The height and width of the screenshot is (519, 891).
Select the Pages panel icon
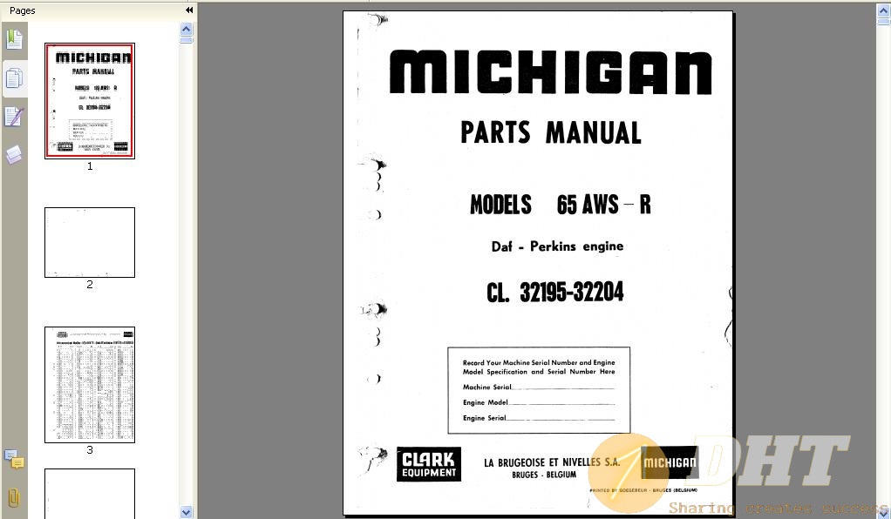[14, 78]
